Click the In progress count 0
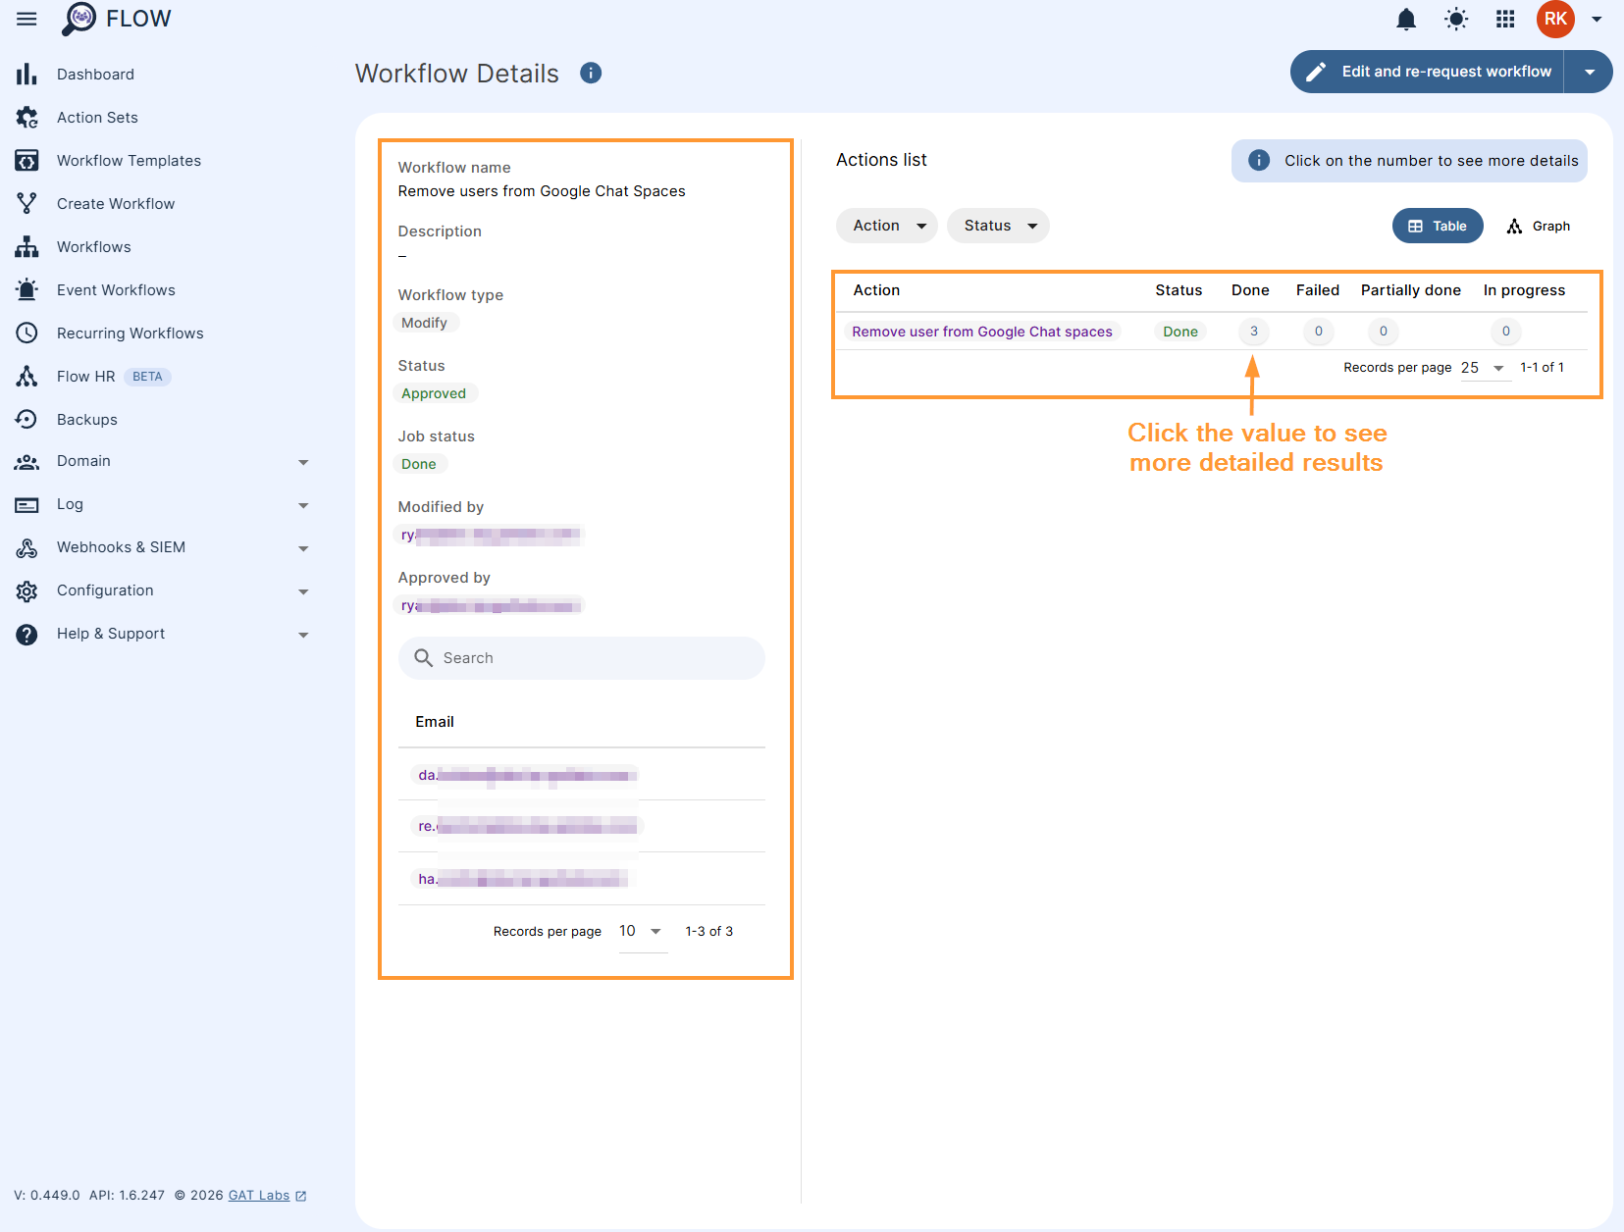Image resolution: width=1624 pixels, height=1232 pixels. coord(1506,332)
